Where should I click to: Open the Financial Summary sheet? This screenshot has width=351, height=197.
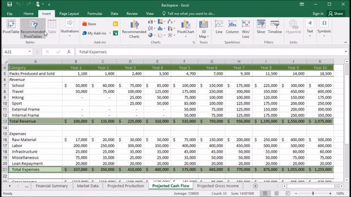click(x=52, y=186)
